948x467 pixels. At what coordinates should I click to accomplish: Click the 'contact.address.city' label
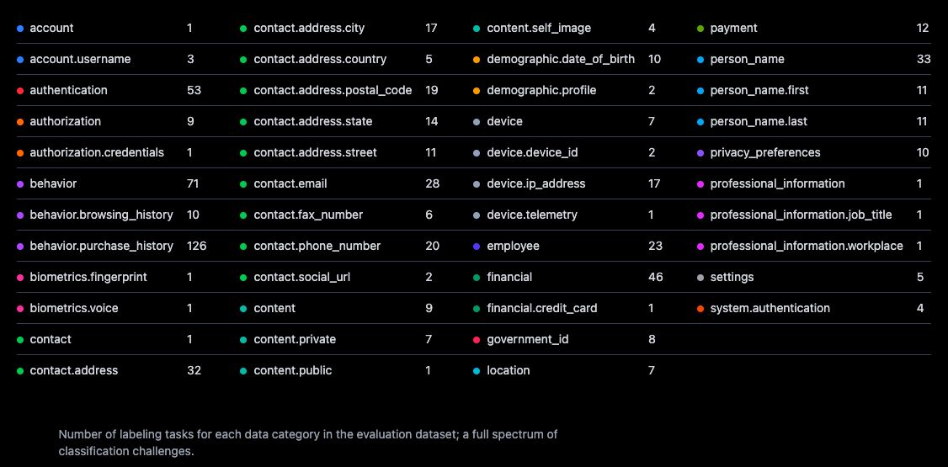[x=309, y=28]
